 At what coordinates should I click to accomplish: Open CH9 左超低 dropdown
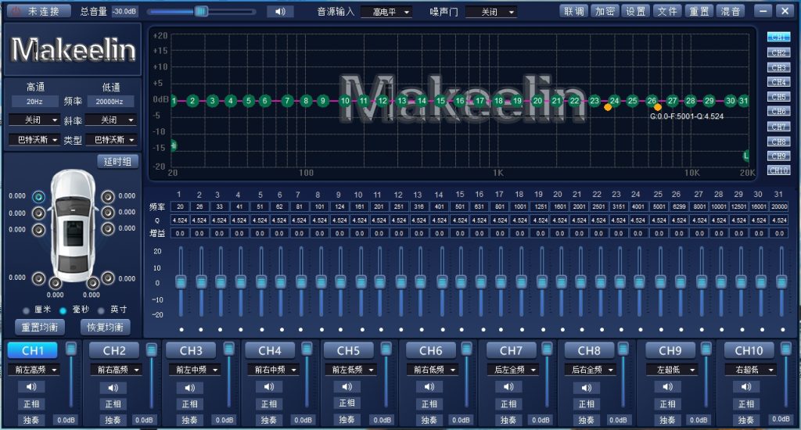(x=671, y=370)
